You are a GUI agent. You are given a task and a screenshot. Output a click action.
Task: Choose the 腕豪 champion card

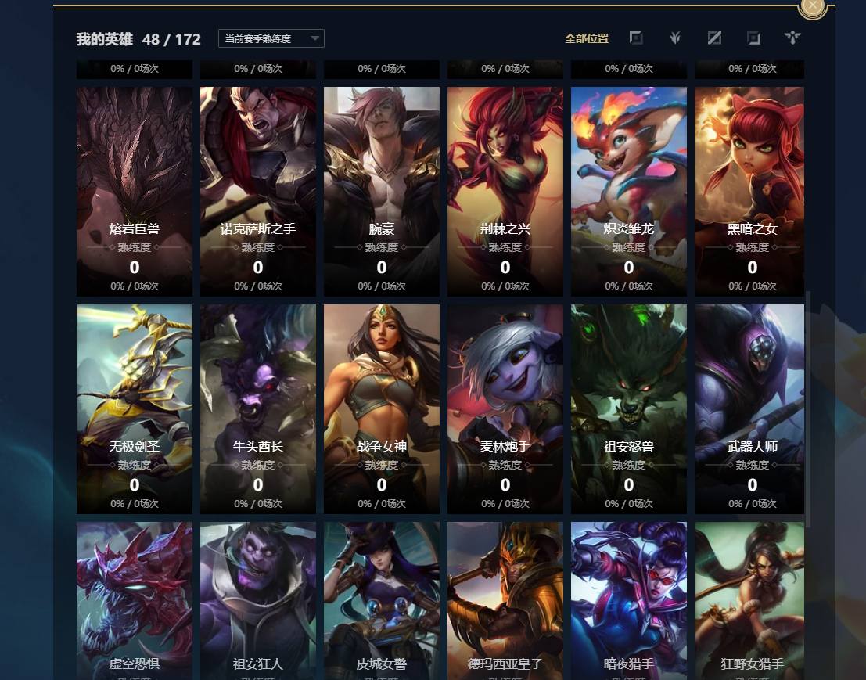pos(382,191)
